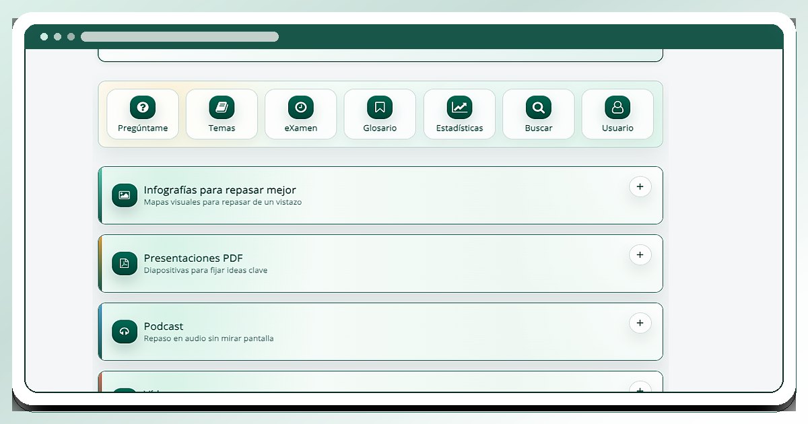Click 'Diapositivas para fijar ideas clave' text
Viewport: 808px width, 424px height.
coord(205,271)
